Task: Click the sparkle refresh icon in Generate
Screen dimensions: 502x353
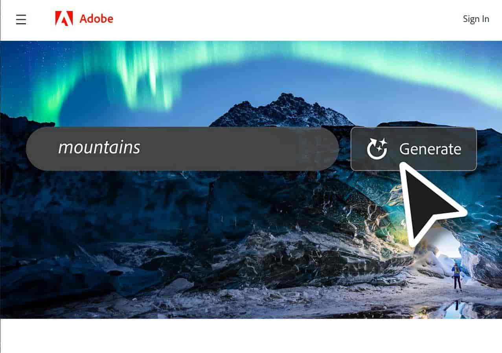Action: point(377,149)
